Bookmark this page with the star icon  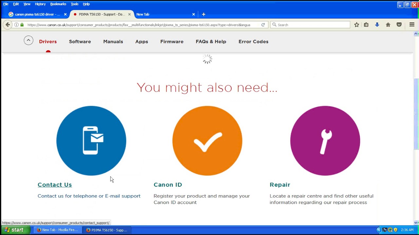click(x=356, y=25)
